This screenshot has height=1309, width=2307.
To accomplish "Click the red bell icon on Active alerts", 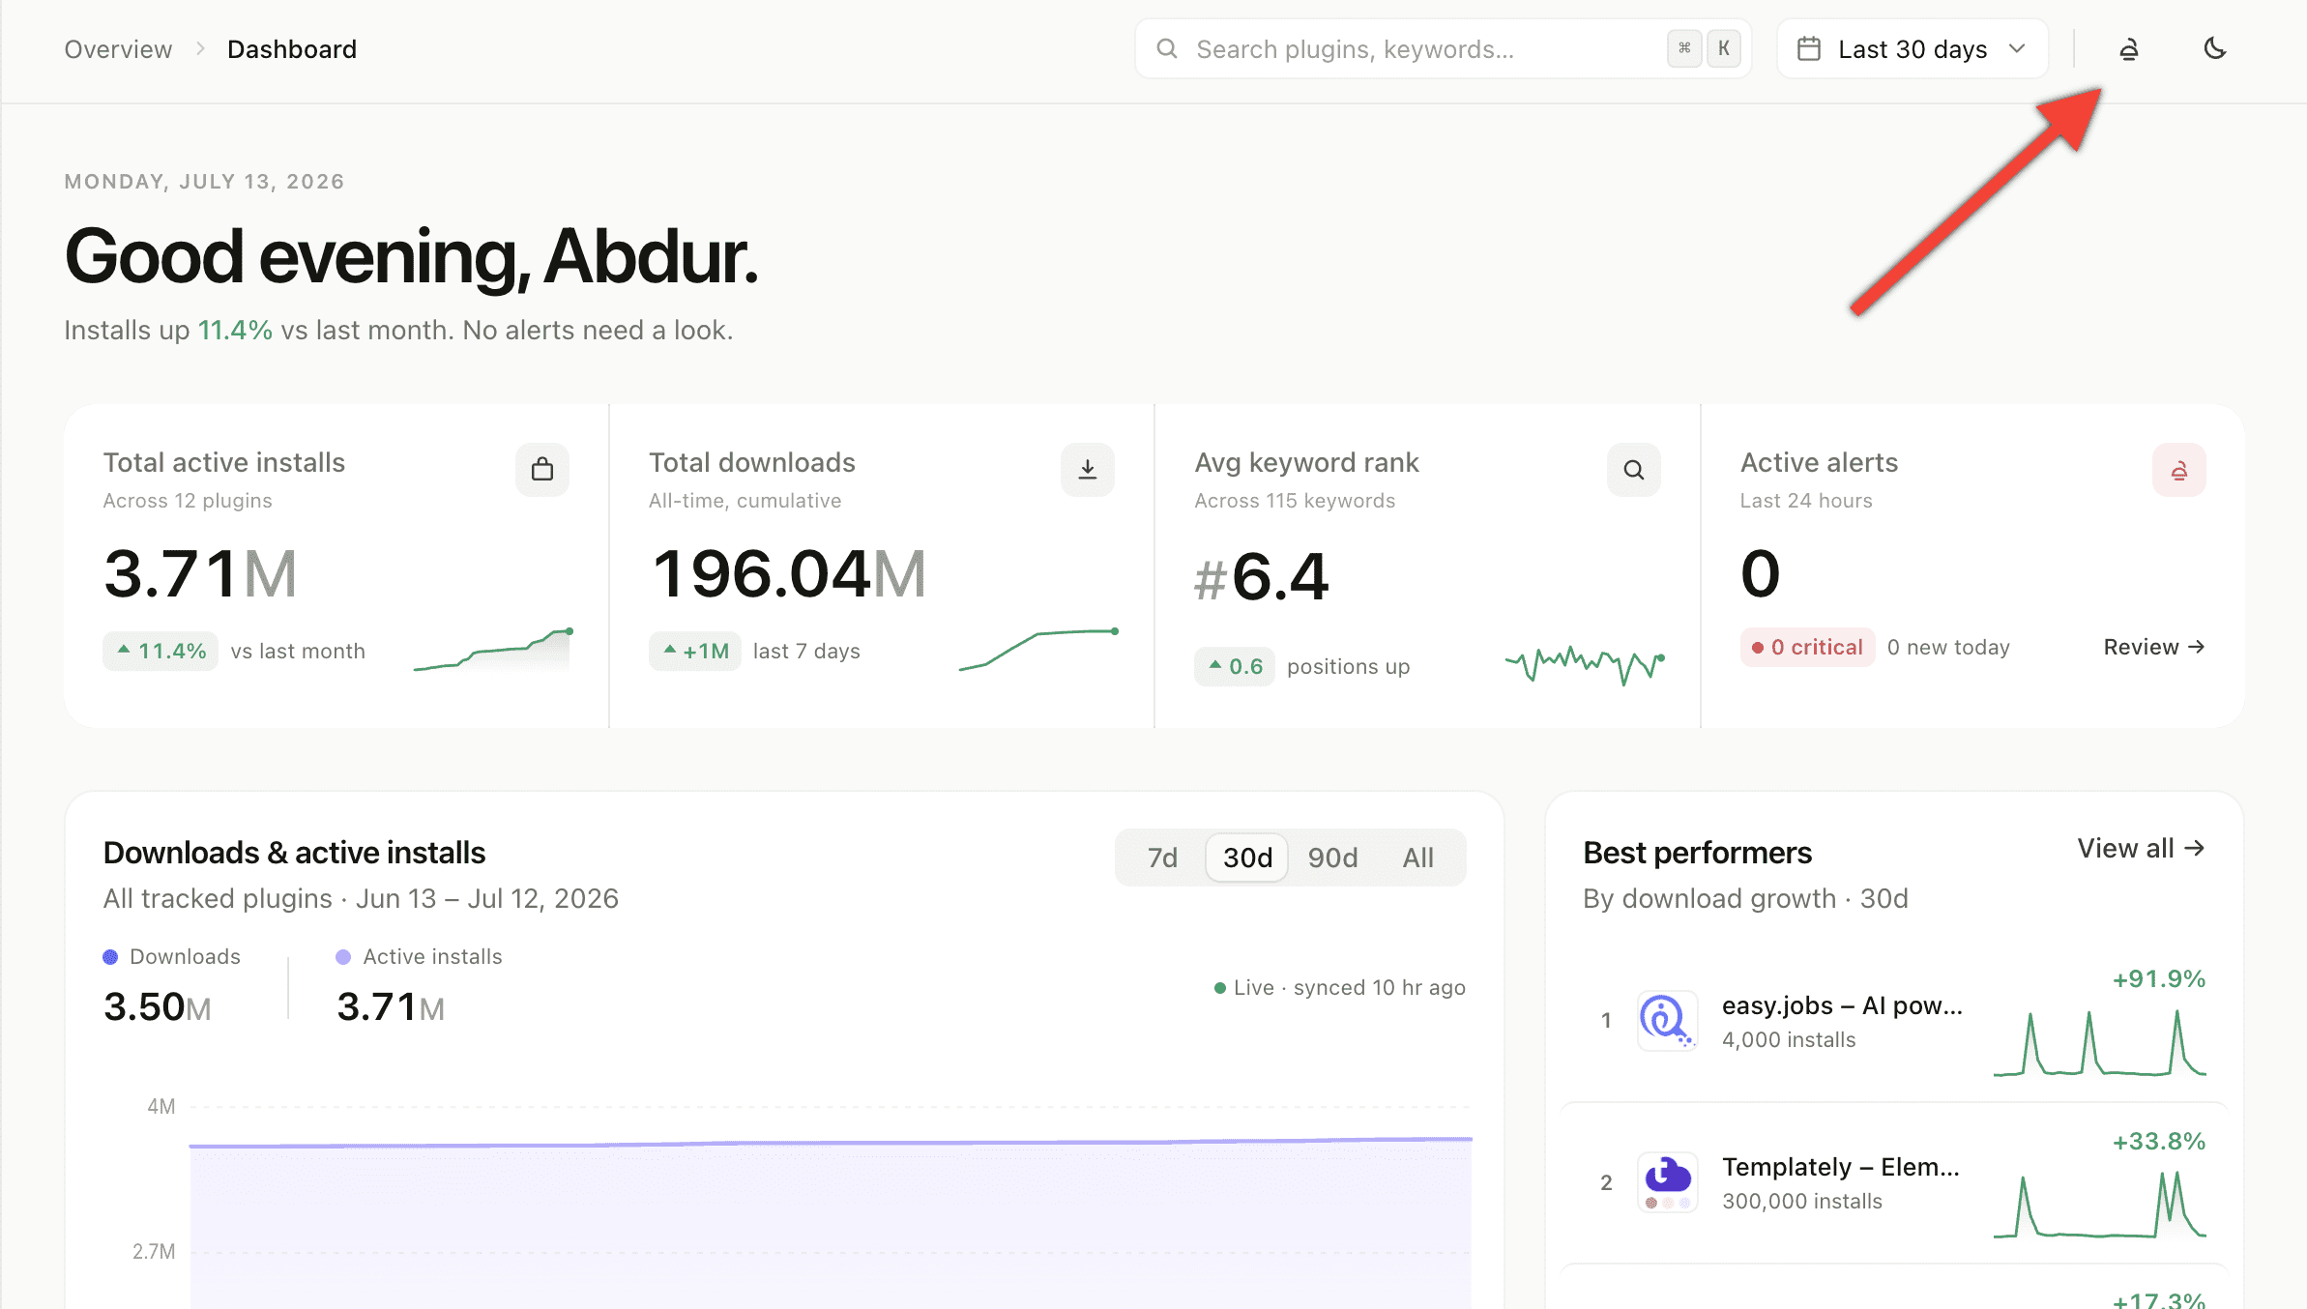I will point(2179,470).
